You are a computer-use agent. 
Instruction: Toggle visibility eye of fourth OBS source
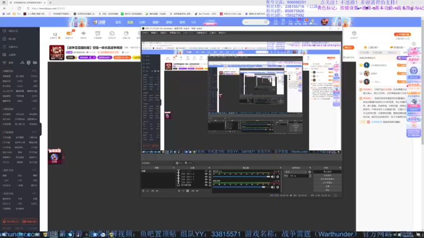click(x=206, y=180)
